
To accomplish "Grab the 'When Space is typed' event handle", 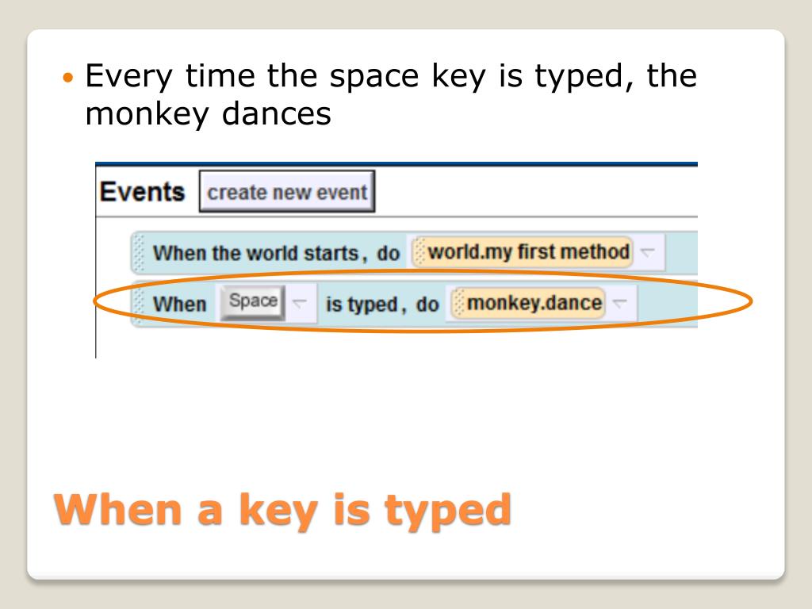I will point(138,302).
